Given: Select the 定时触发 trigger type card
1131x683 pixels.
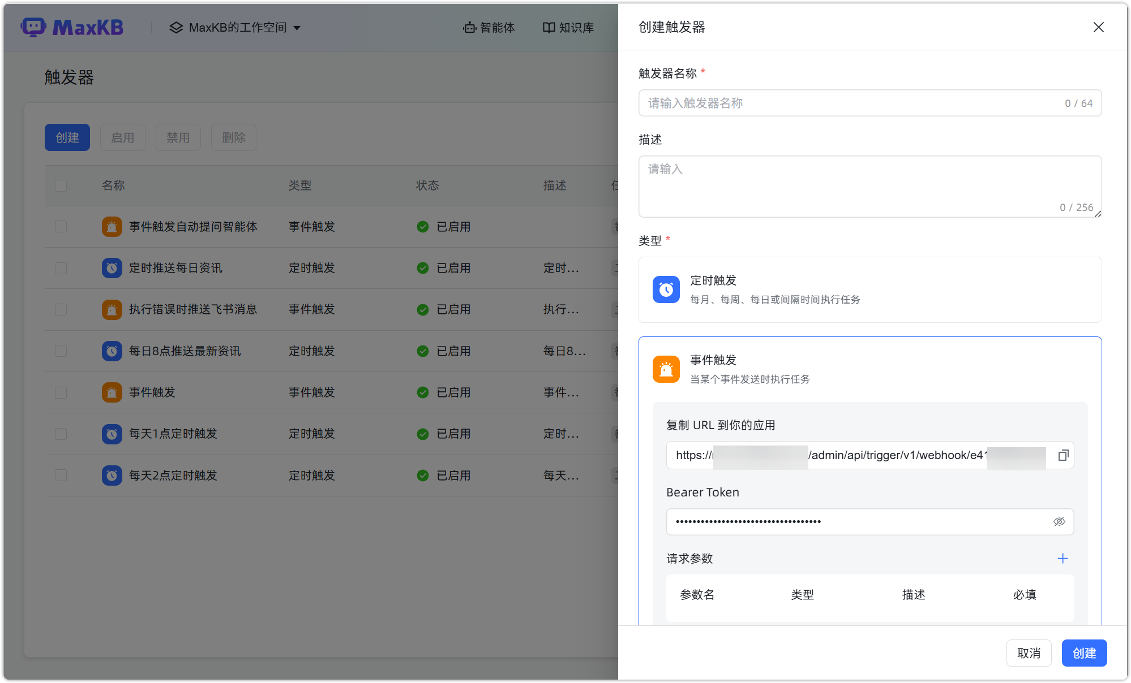Looking at the screenshot, I should [869, 289].
